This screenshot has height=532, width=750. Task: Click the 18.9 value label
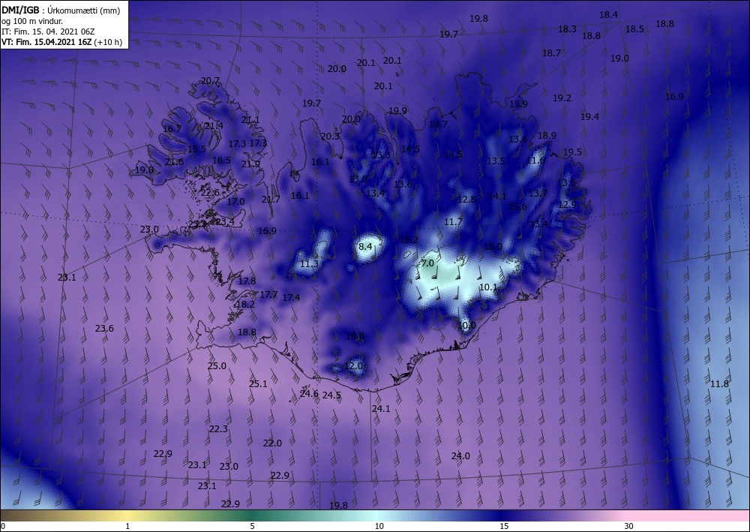click(x=547, y=135)
